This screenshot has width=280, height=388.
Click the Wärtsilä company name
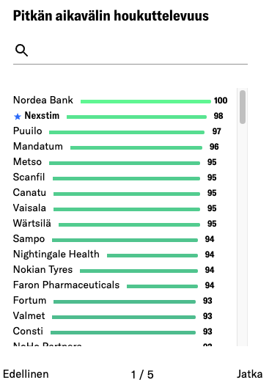(32, 224)
